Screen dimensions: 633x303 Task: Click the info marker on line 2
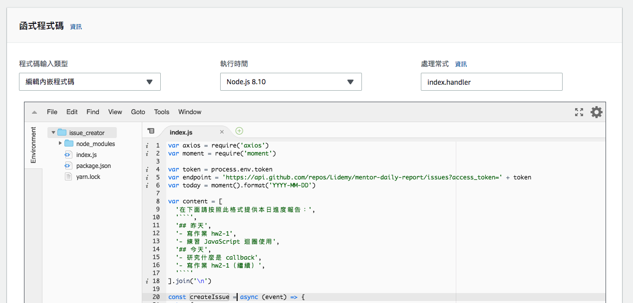pyautogui.click(x=147, y=153)
